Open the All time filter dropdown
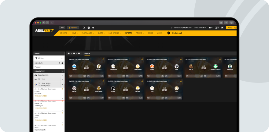The height and width of the screenshot is (132, 269). (49, 58)
